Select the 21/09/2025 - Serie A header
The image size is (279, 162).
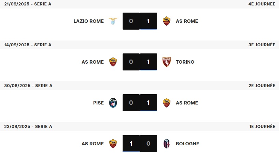(28, 4)
